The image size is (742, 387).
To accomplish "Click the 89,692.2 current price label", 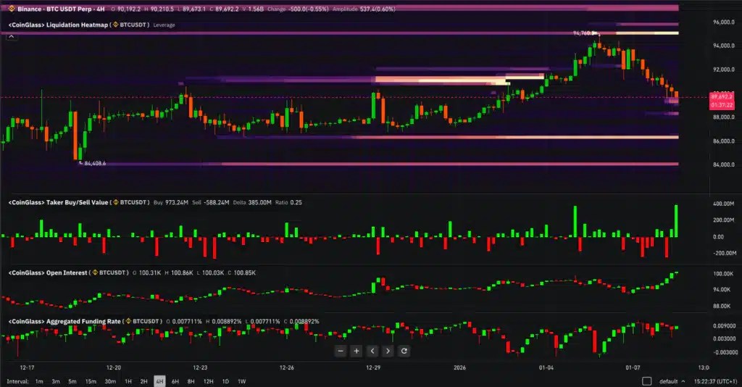I will click(x=721, y=96).
